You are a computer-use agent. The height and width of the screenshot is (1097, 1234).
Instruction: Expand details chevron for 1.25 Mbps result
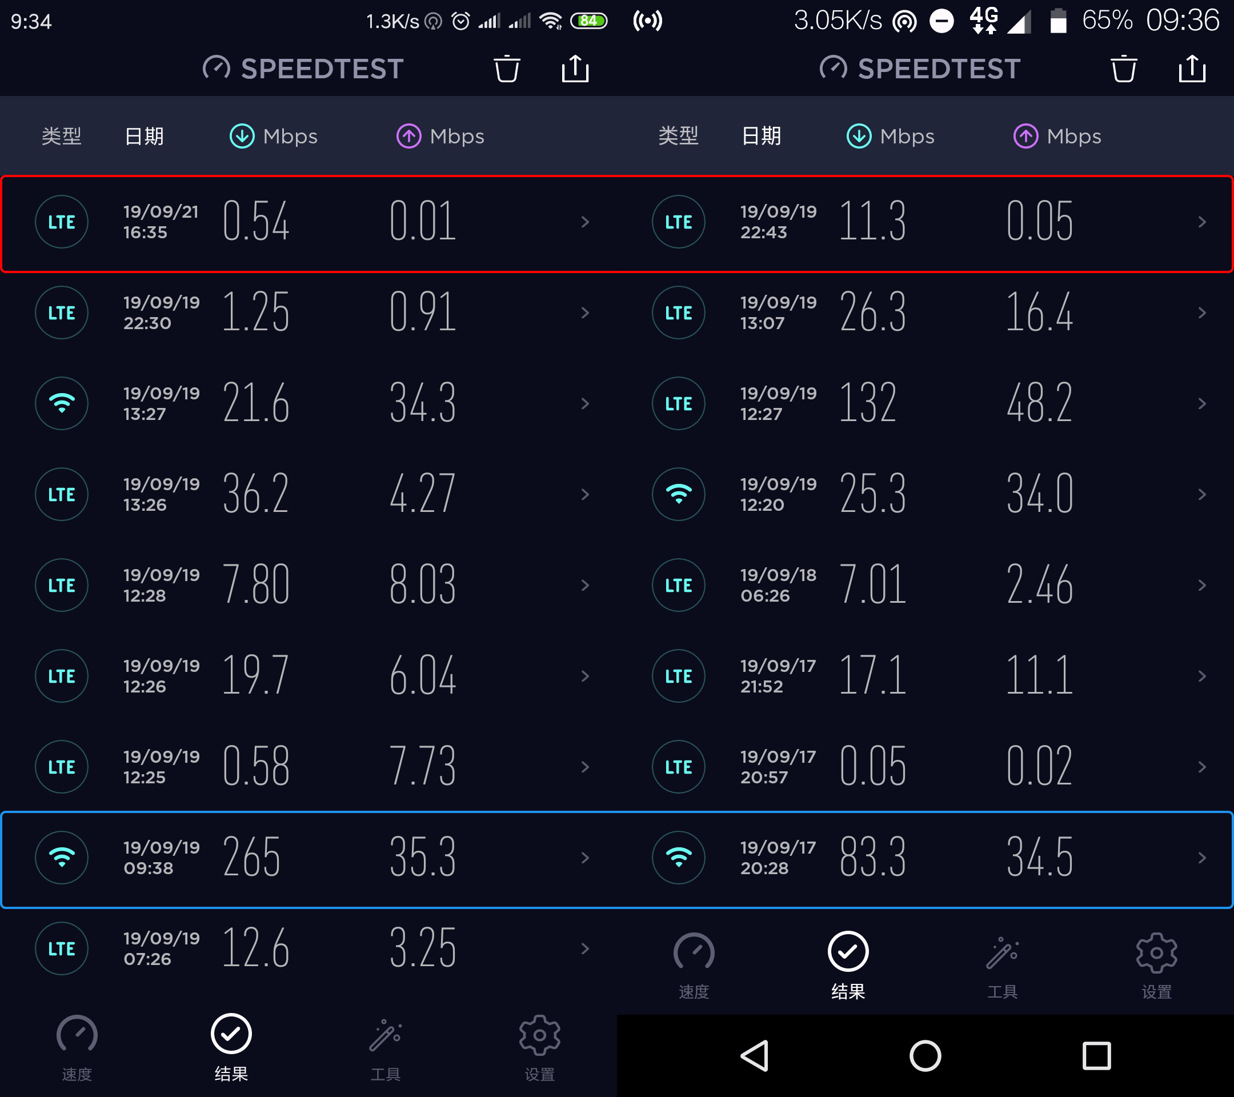coord(585,313)
